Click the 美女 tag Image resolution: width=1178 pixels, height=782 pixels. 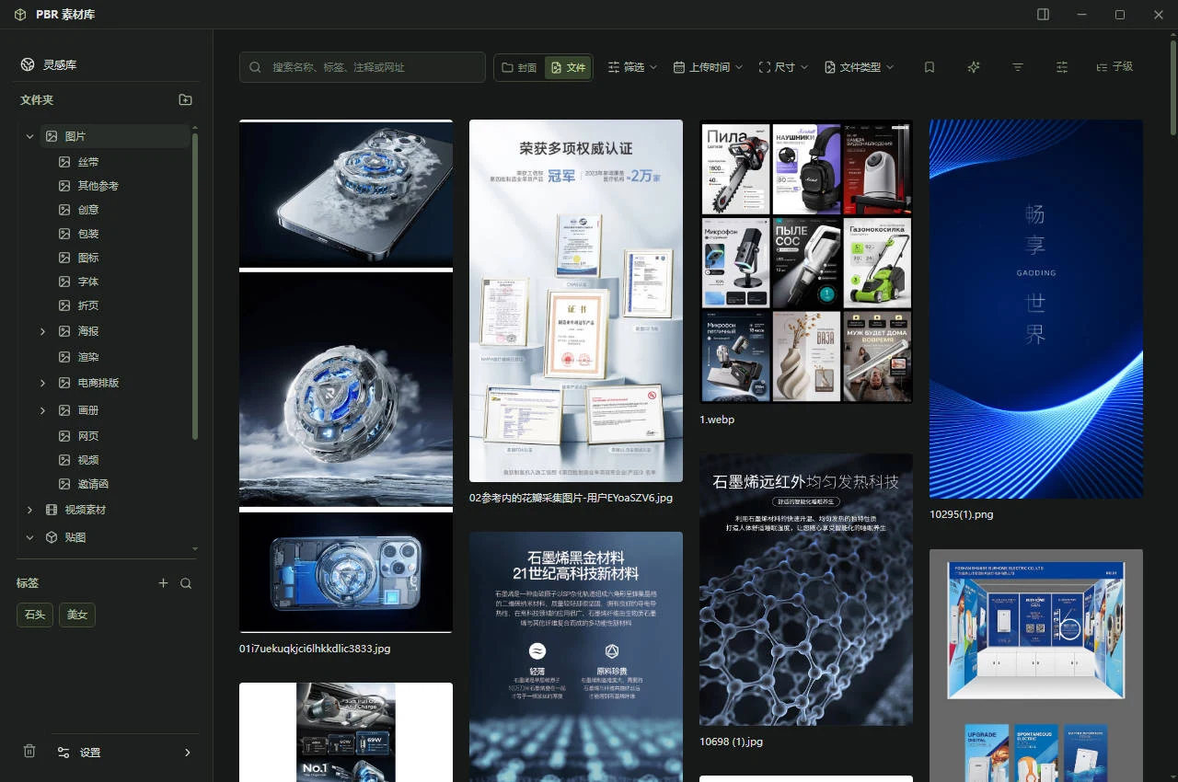(77, 615)
